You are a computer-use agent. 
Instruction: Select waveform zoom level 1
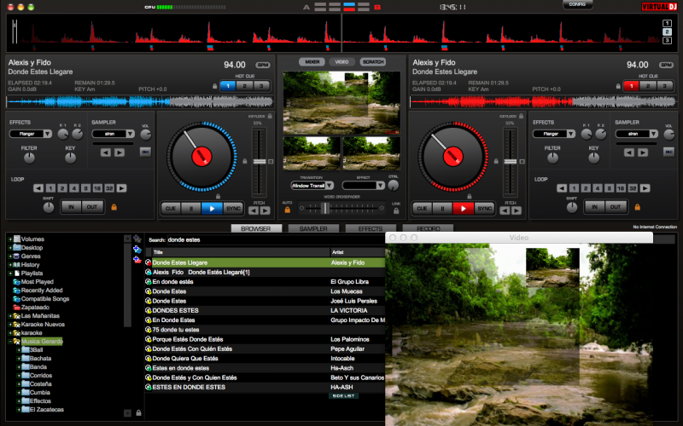(667, 23)
